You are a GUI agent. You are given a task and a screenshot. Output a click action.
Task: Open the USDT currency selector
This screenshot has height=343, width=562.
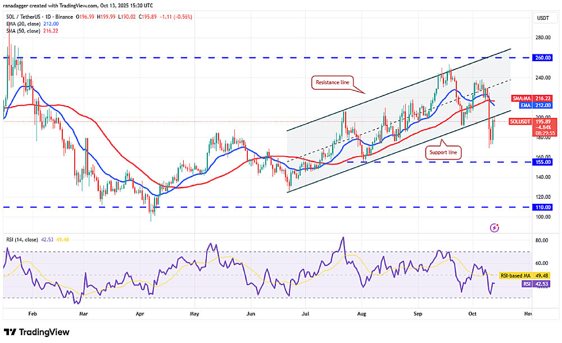point(543,19)
